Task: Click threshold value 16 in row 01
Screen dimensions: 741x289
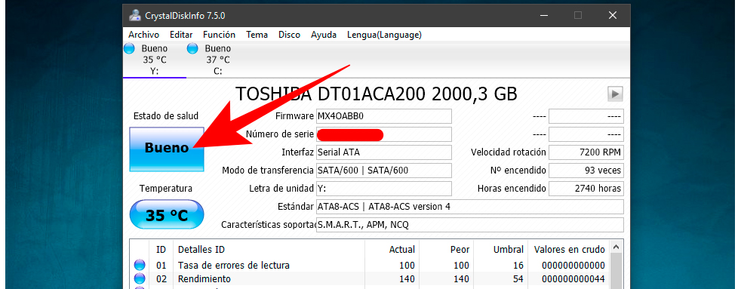Action: [518, 266]
